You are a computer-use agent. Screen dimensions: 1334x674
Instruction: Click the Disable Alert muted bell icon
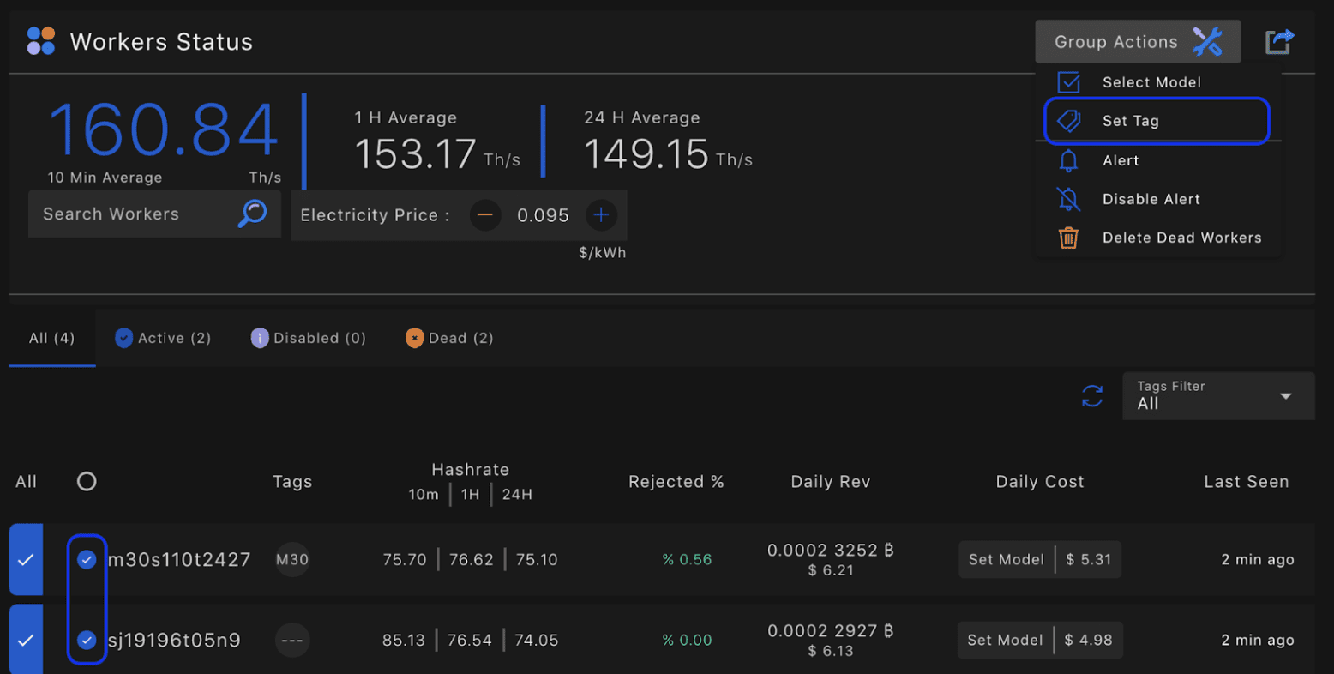[1069, 199]
